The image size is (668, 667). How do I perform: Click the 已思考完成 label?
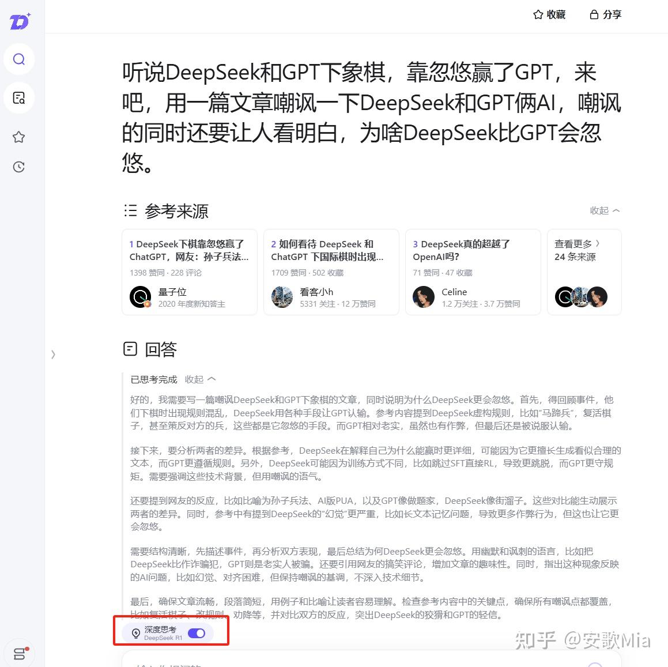coord(154,379)
